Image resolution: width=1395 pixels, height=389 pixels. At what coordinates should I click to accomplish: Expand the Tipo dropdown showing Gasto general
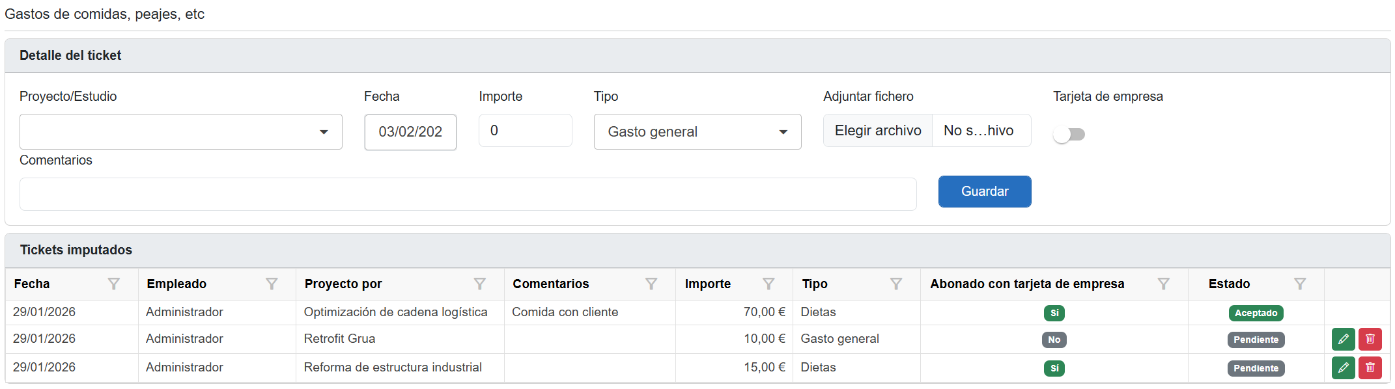(x=697, y=132)
